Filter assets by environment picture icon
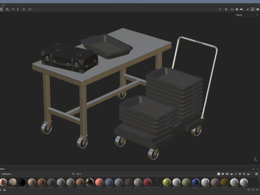This screenshot has width=260, height=195. click(x=249, y=174)
